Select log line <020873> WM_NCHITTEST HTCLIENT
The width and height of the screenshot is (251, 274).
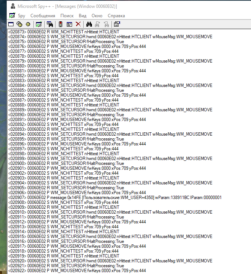(x=64, y=32)
